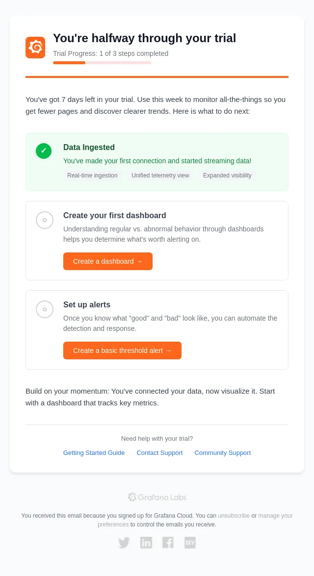Click the Grafana Labs footer logo

point(157,497)
